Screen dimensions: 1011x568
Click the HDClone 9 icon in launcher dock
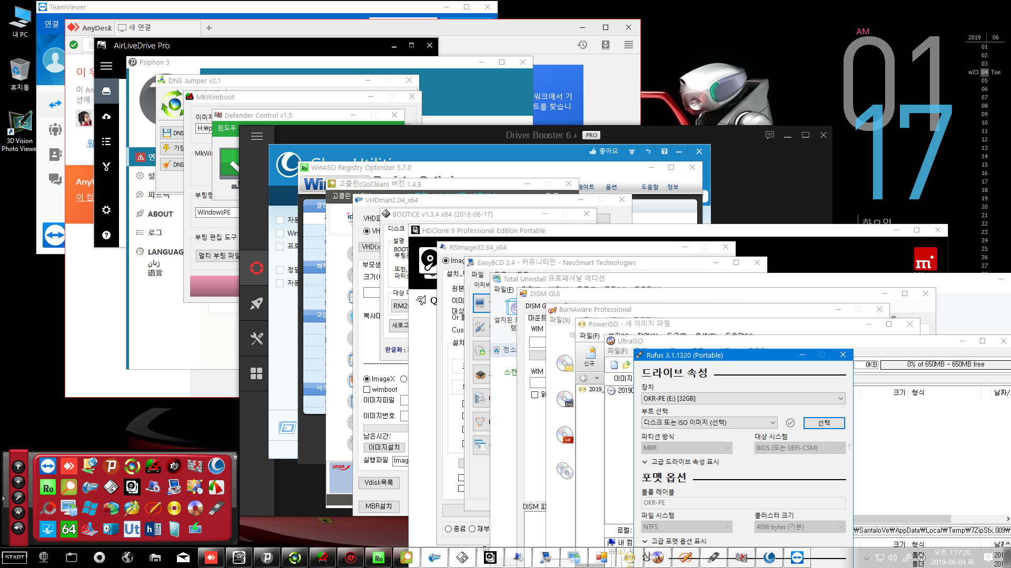point(132,488)
